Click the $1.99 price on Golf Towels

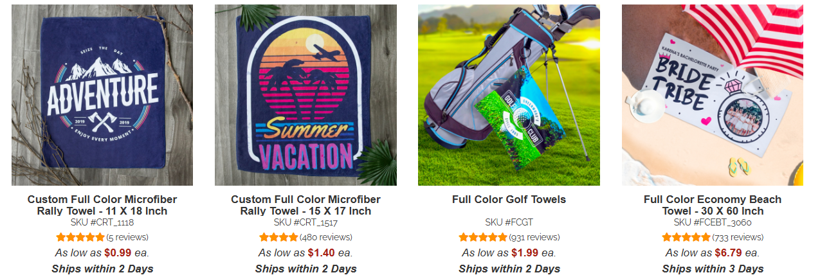click(525, 253)
